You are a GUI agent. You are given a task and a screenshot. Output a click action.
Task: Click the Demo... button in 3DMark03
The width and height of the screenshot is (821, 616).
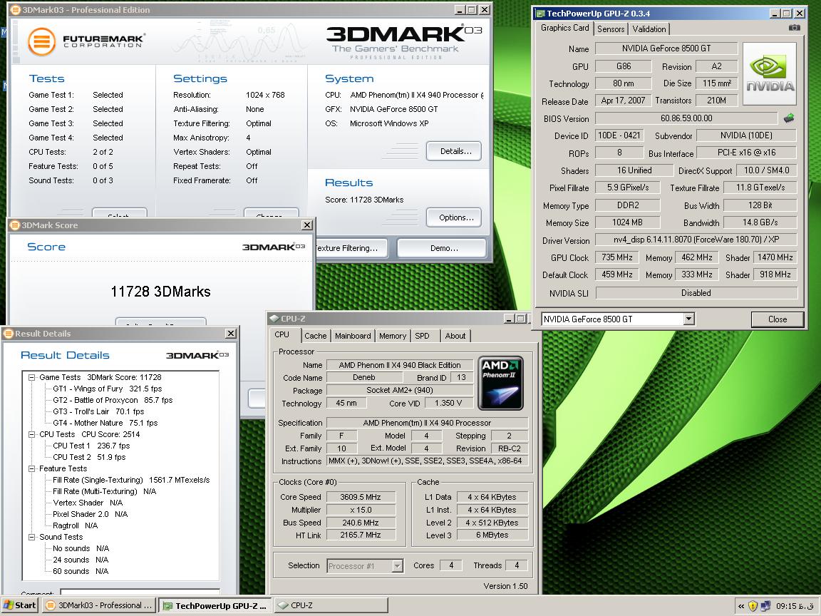[x=442, y=248]
